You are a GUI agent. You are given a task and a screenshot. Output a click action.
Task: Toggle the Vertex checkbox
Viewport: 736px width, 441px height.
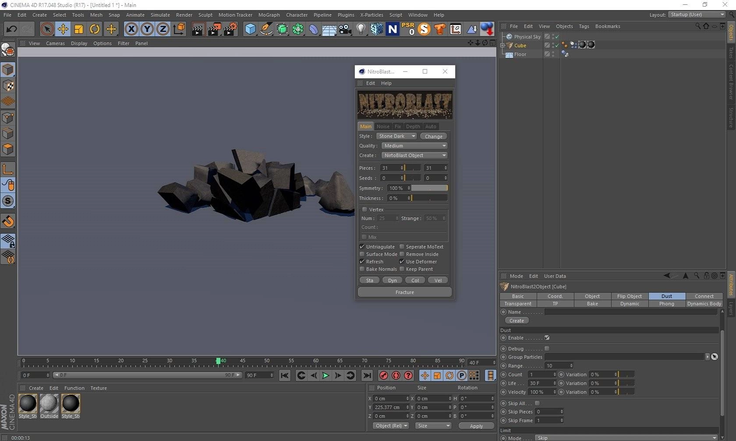point(364,210)
